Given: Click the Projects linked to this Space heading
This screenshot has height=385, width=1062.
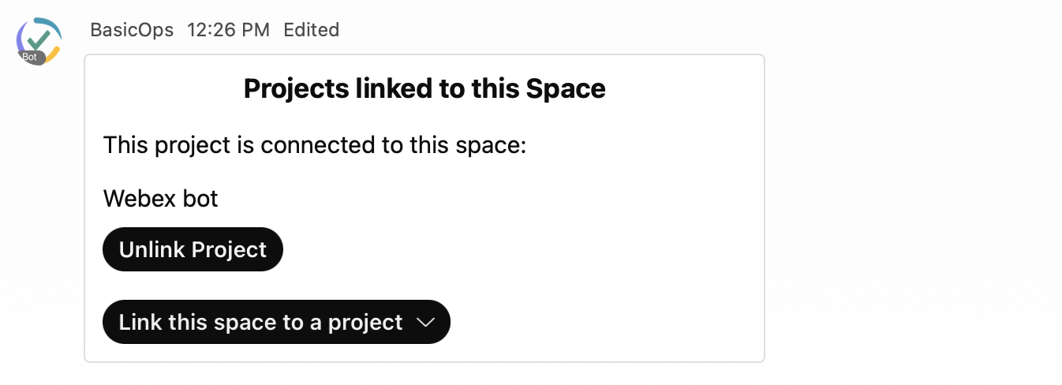Looking at the screenshot, I should click(424, 88).
